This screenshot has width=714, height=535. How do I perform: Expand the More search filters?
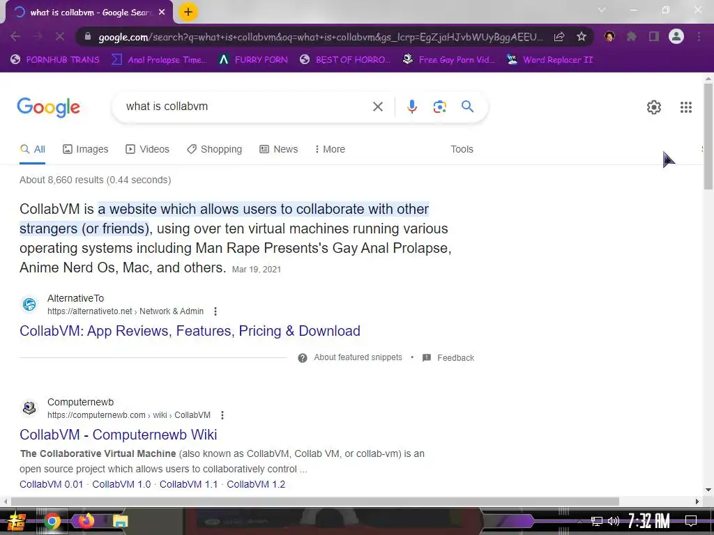330,149
